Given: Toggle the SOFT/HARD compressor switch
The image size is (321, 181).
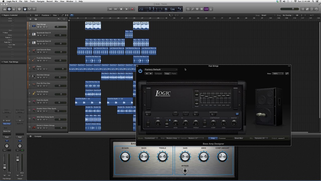Looking at the screenshot, I should pos(213,114).
